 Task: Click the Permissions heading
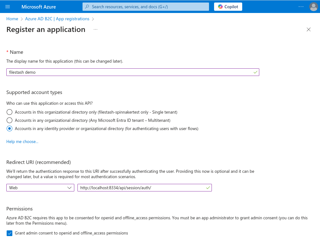pos(19,209)
